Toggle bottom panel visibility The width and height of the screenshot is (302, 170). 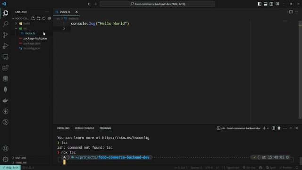click(265, 4)
